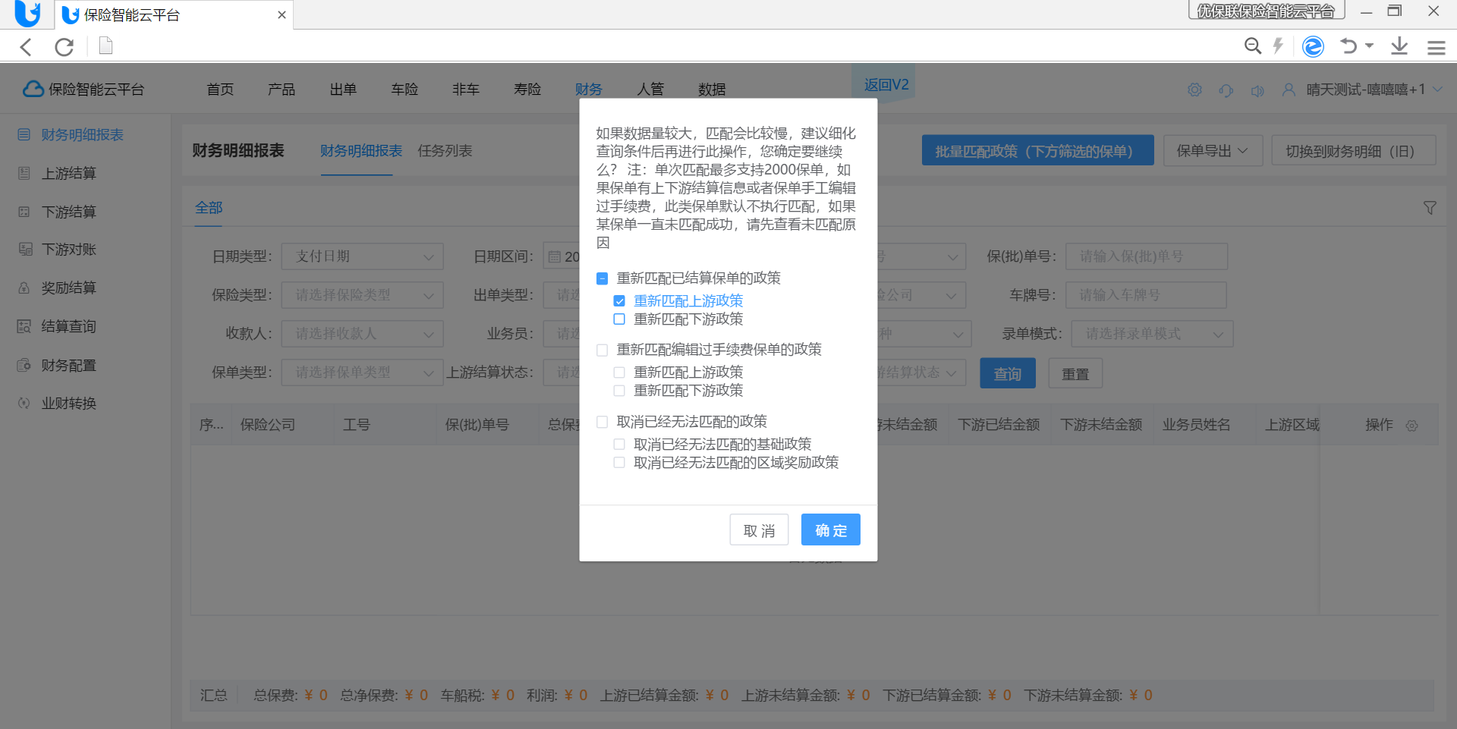
Task: Click the funnel filter icon
Action: pos(1430,208)
